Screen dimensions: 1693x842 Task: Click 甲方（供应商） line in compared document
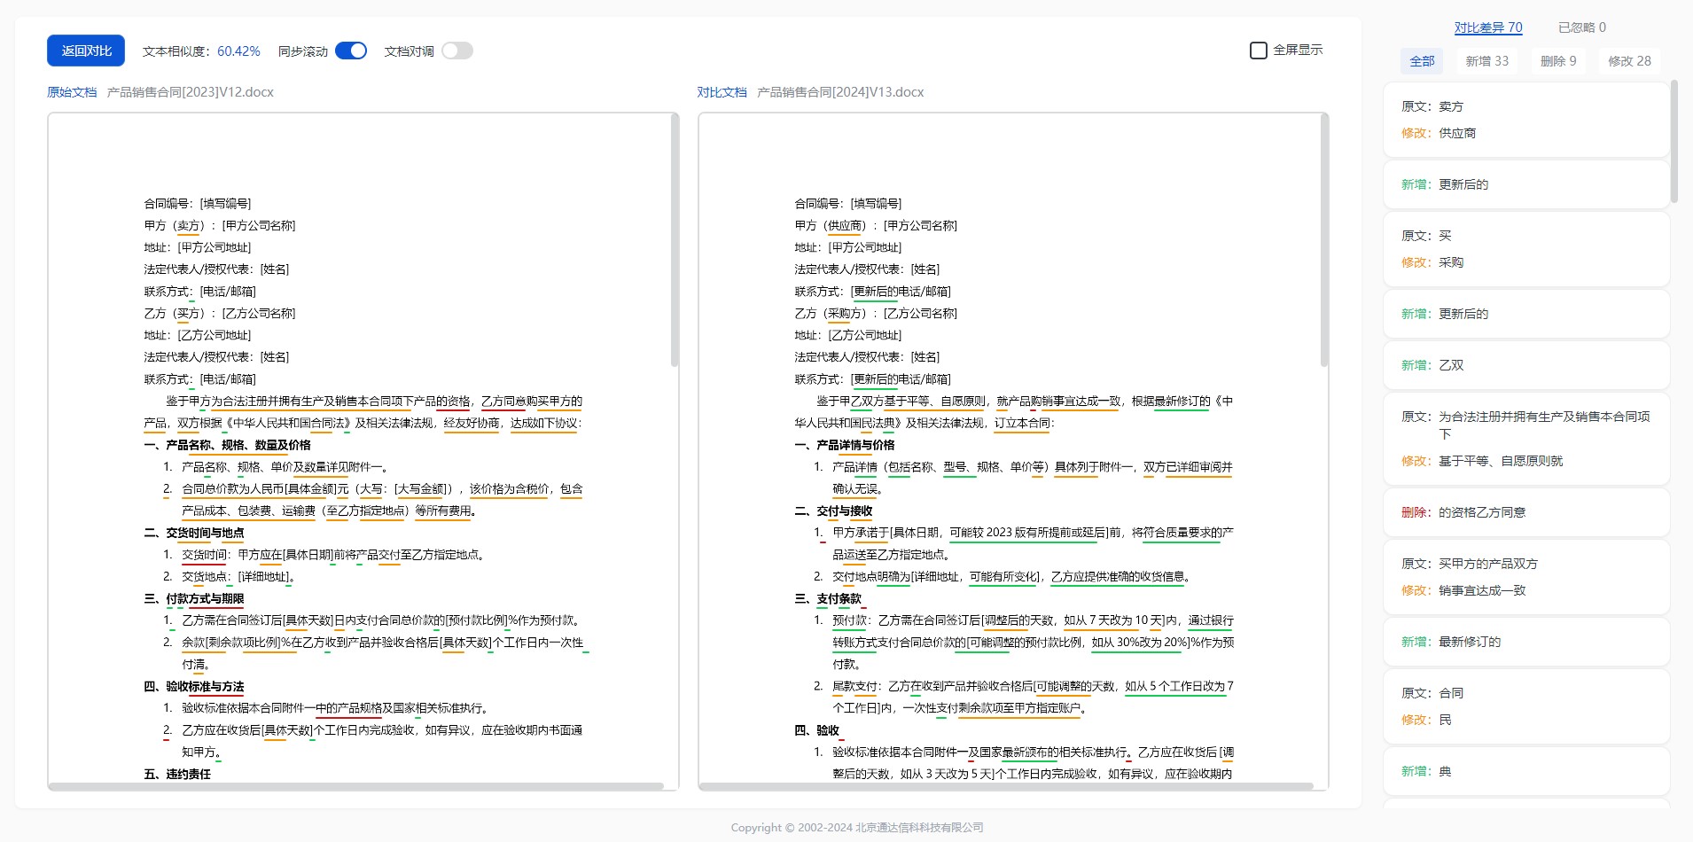[x=876, y=225]
